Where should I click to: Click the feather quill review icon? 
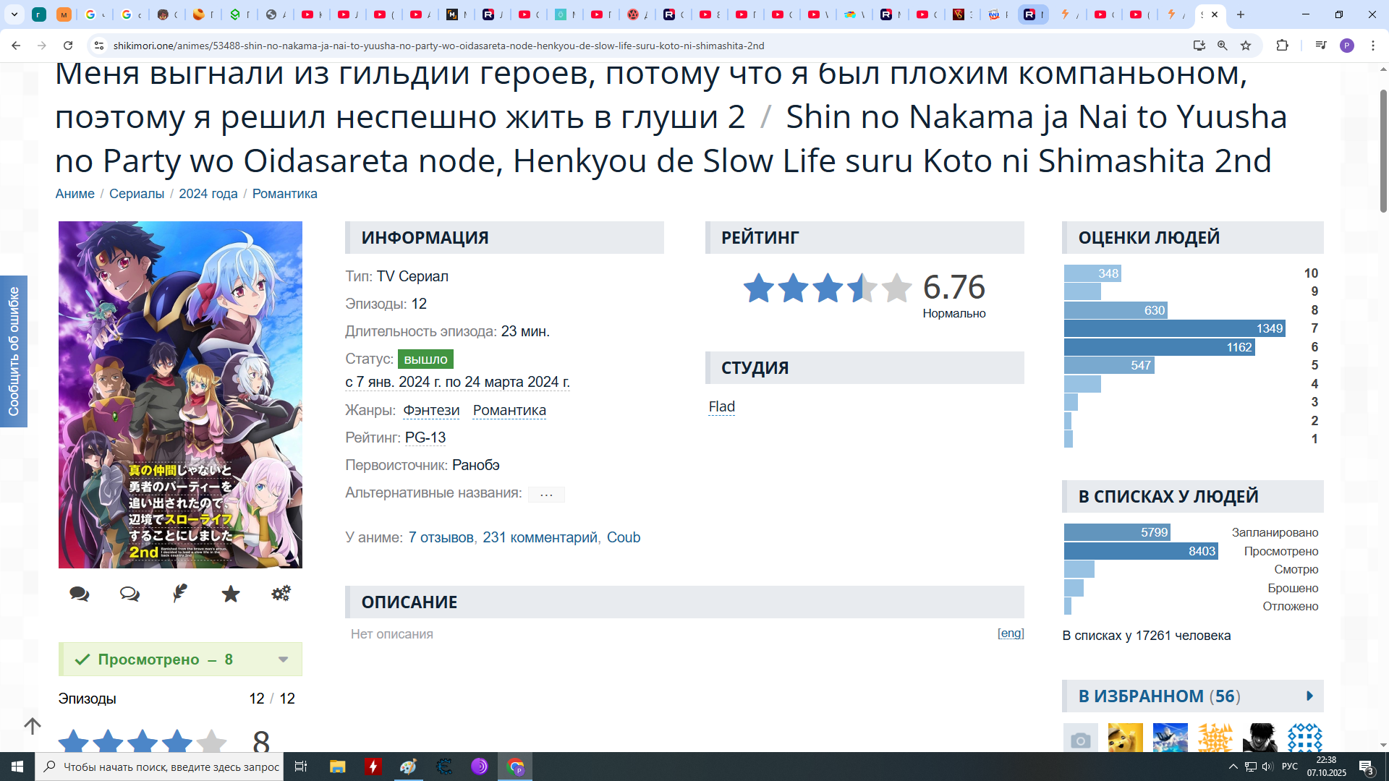click(180, 594)
